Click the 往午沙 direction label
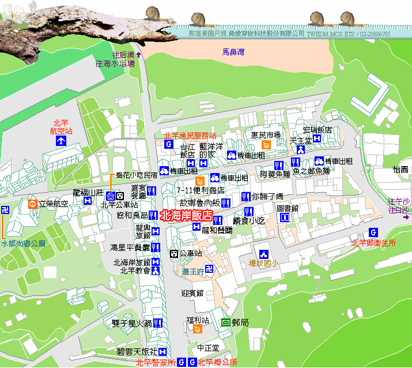412x368 pixels. tap(399, 202)
